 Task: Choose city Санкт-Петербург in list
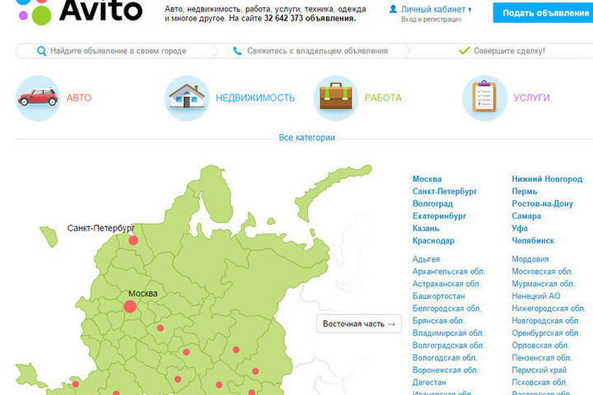tap(445, 192)
